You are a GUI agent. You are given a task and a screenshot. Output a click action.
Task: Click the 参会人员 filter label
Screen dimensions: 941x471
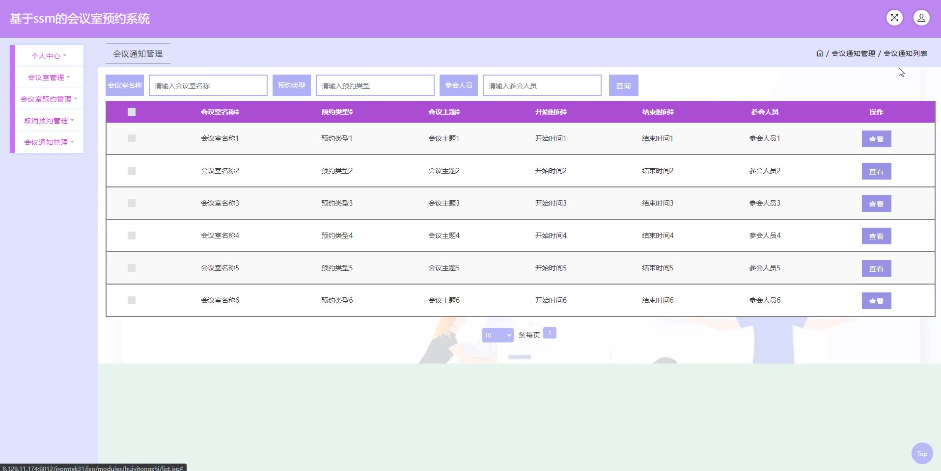[459, 85]
